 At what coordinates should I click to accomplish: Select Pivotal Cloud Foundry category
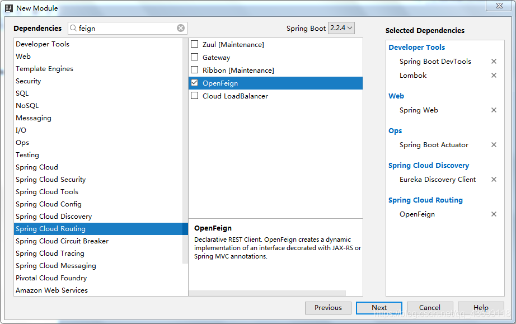coord(98,278)
